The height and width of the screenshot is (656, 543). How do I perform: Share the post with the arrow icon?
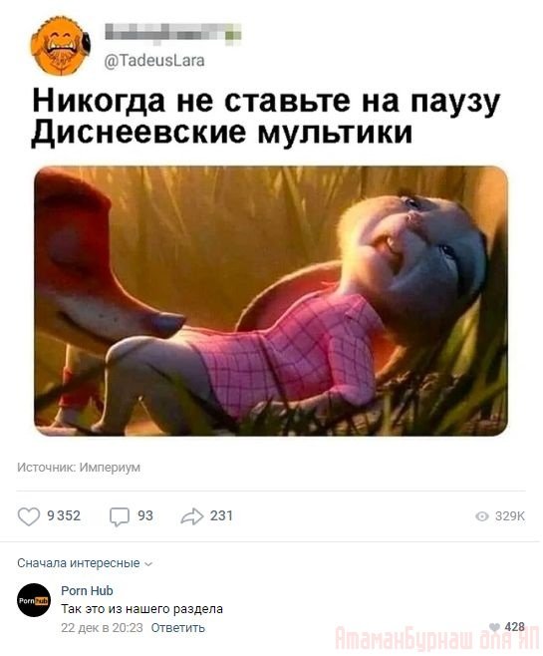tap(192, 516)
